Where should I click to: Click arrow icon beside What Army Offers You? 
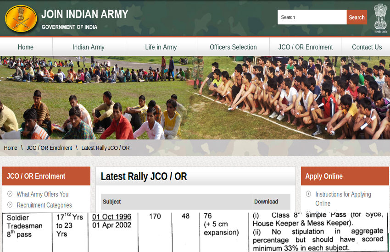pyautogui.click(x=10, y=194)
